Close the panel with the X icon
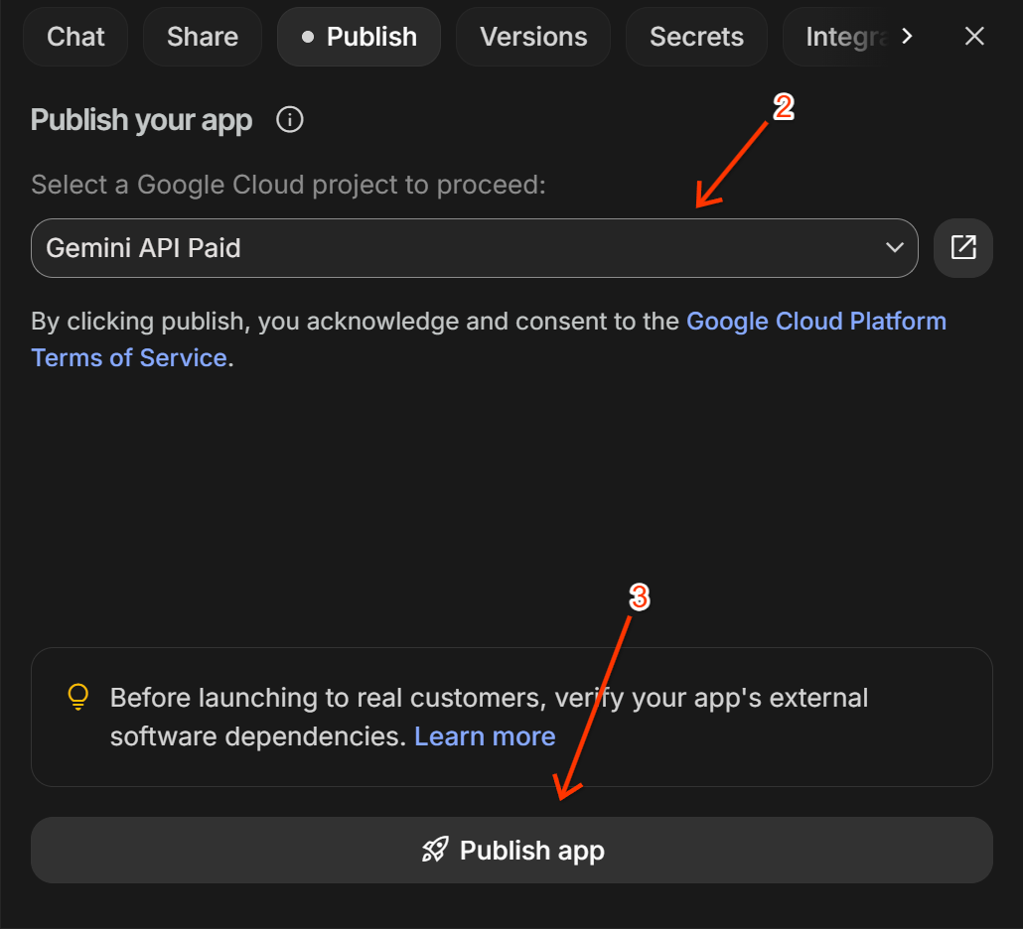 (974, 37)
